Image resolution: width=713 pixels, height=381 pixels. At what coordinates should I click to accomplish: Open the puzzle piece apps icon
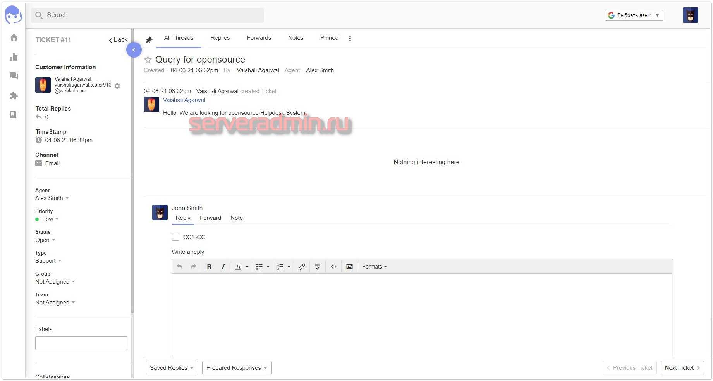click(x=14, y=95)
